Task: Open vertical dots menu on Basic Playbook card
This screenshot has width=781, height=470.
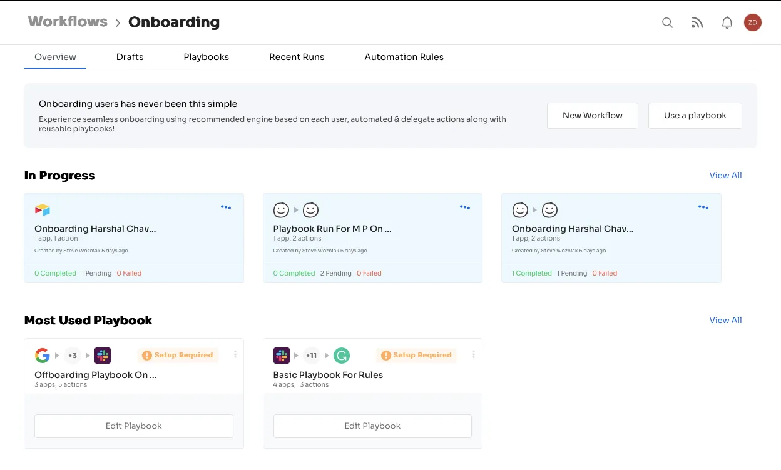Action: 474,354
